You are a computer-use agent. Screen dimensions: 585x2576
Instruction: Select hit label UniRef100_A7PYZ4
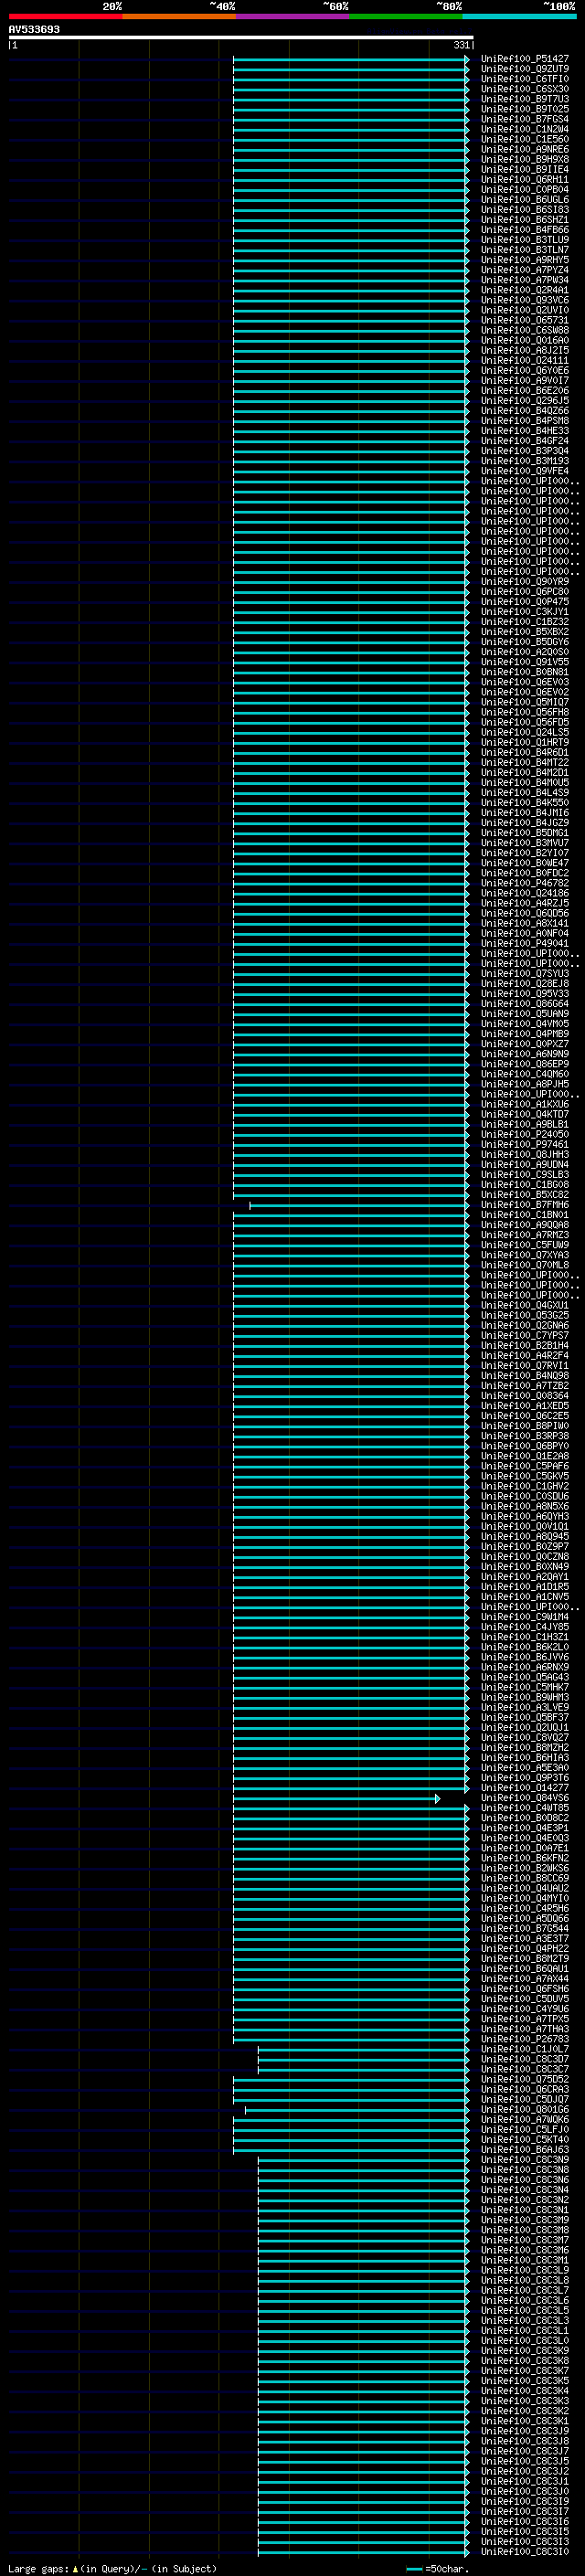coord(525,270)
